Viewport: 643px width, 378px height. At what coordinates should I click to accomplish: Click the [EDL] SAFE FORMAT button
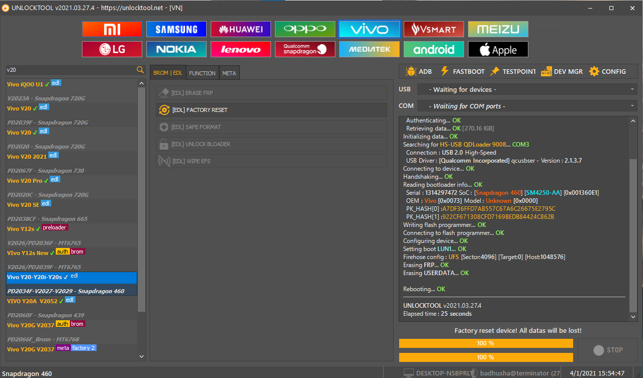coord(271,127)
